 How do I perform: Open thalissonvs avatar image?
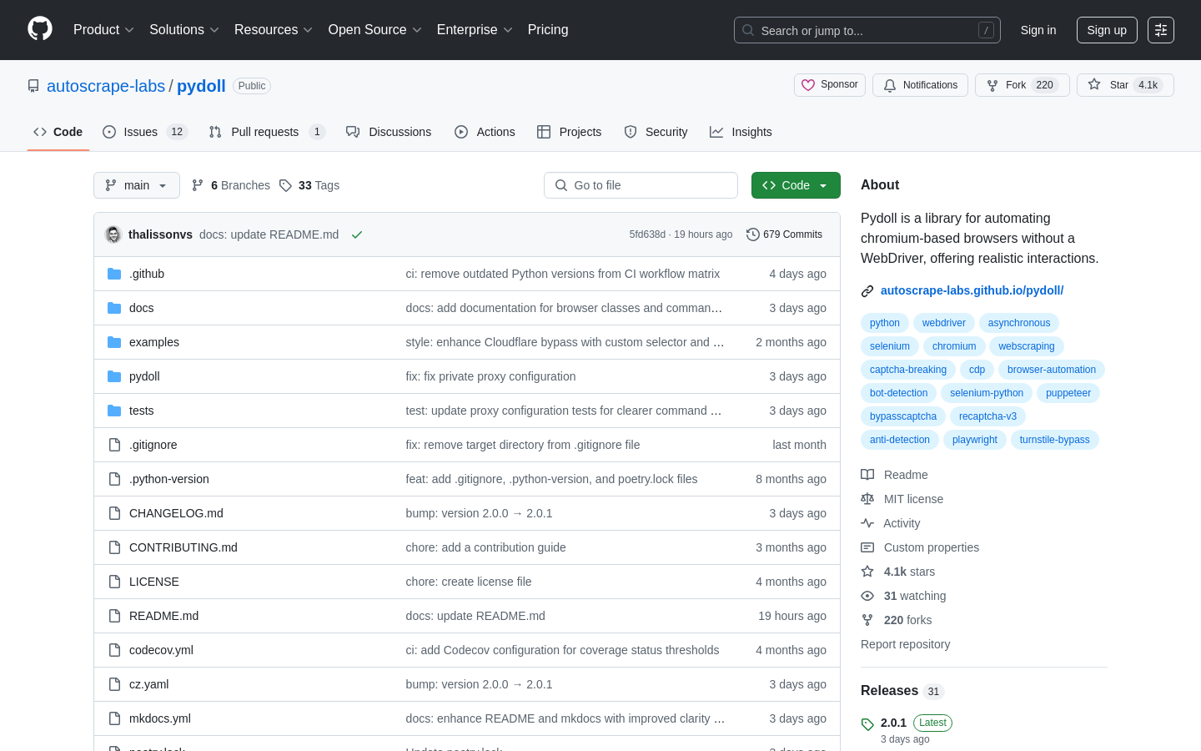[x=113, y=234]
